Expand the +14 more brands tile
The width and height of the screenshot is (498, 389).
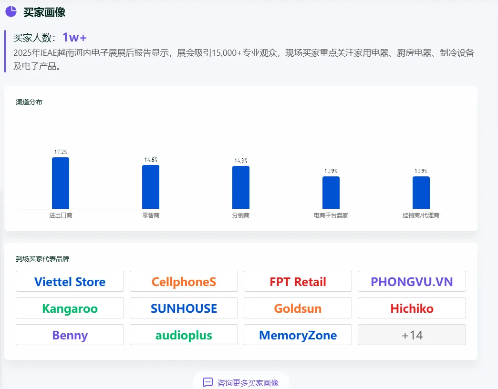click(412, 335)
